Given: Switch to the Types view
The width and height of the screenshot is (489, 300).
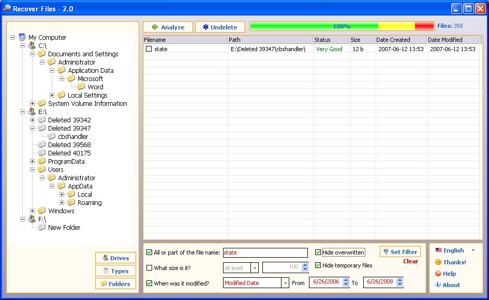Looking at the screenshot, I should click(x=115, y=271).
